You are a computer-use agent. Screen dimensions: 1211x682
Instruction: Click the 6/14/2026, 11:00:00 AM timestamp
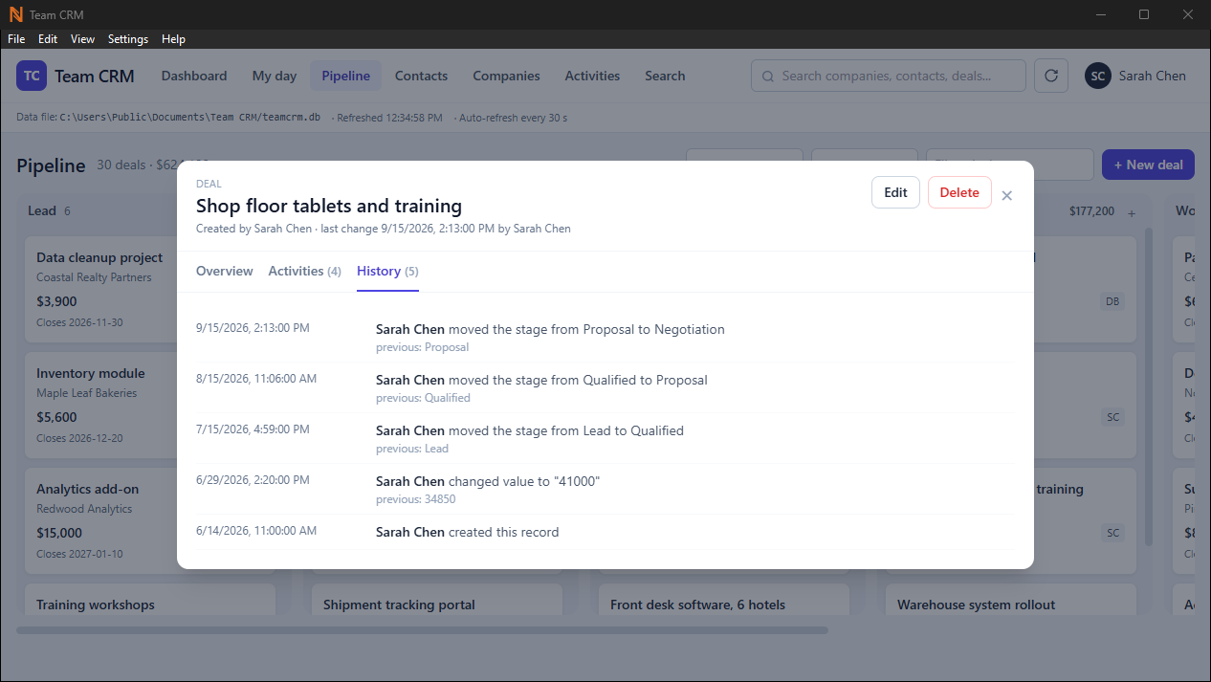(256, 531)
